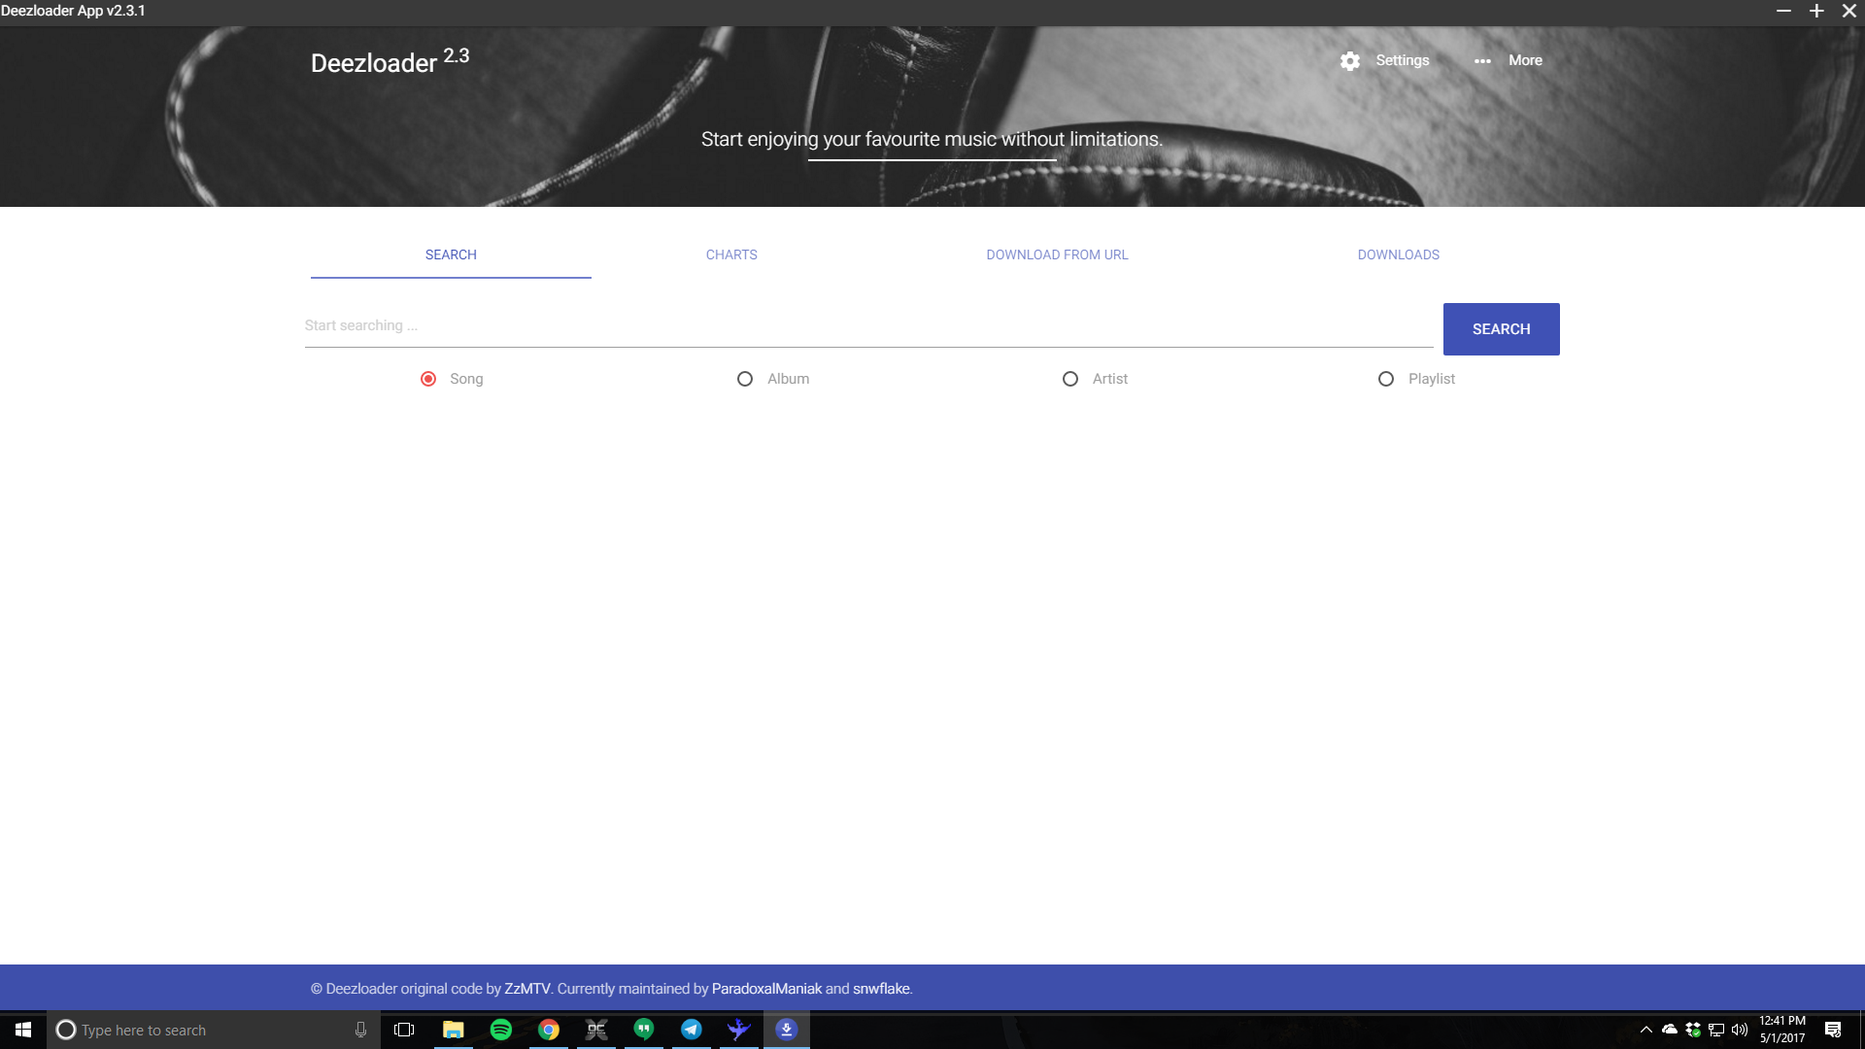The height and width of the screenshot is (1049, 1865).
Task: Activate Cortana microphone in taskbar
Action: click(x=360, y=1030)
